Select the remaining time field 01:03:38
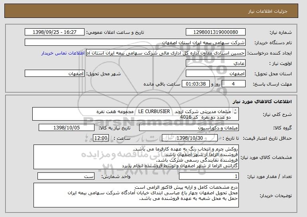 pyautogui.click(x=196, y=84)
